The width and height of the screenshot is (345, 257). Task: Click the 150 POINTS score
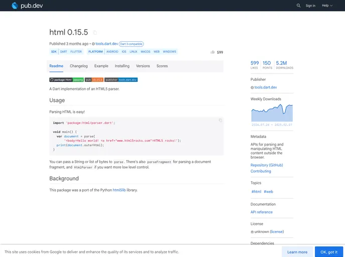click(x=267, y=65)
